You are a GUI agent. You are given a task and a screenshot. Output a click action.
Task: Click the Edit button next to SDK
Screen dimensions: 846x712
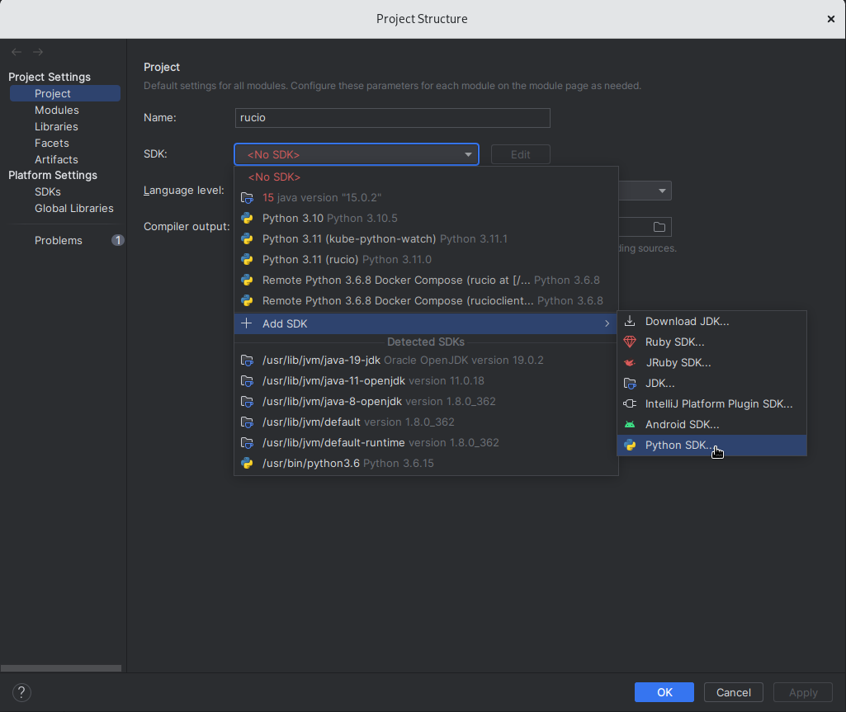click(520, 154)
